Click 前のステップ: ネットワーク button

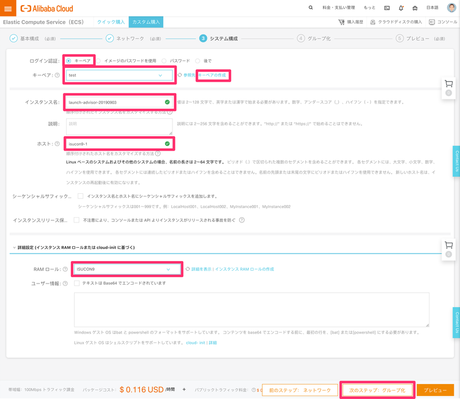pyautogui.click(x=300, y=390)
